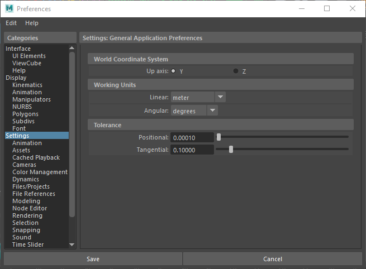Viewport: 366px width, 269px height.
Task: Open the Angular units dropdown arrow
Action: [x=212, y=111]
